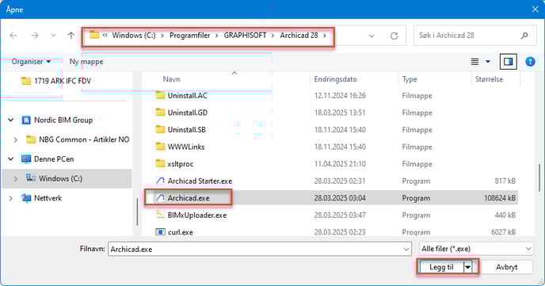Viewport: 545px width, 286px height.
Task: Click the Legg til button
Action: [441, 267]
